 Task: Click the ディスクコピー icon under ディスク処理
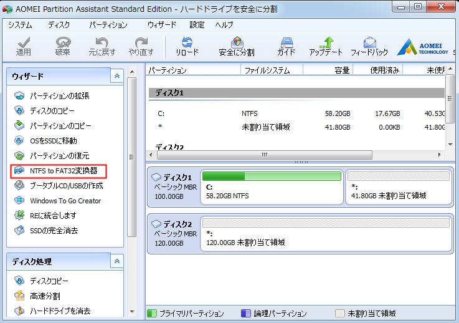(x=19, y=281)
